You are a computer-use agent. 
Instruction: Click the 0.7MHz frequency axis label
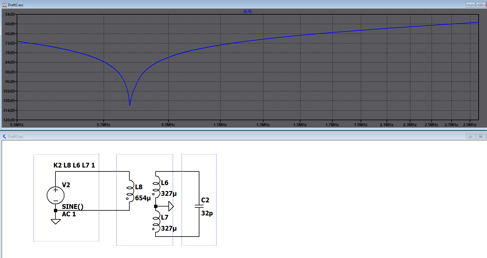coord(103,125)
